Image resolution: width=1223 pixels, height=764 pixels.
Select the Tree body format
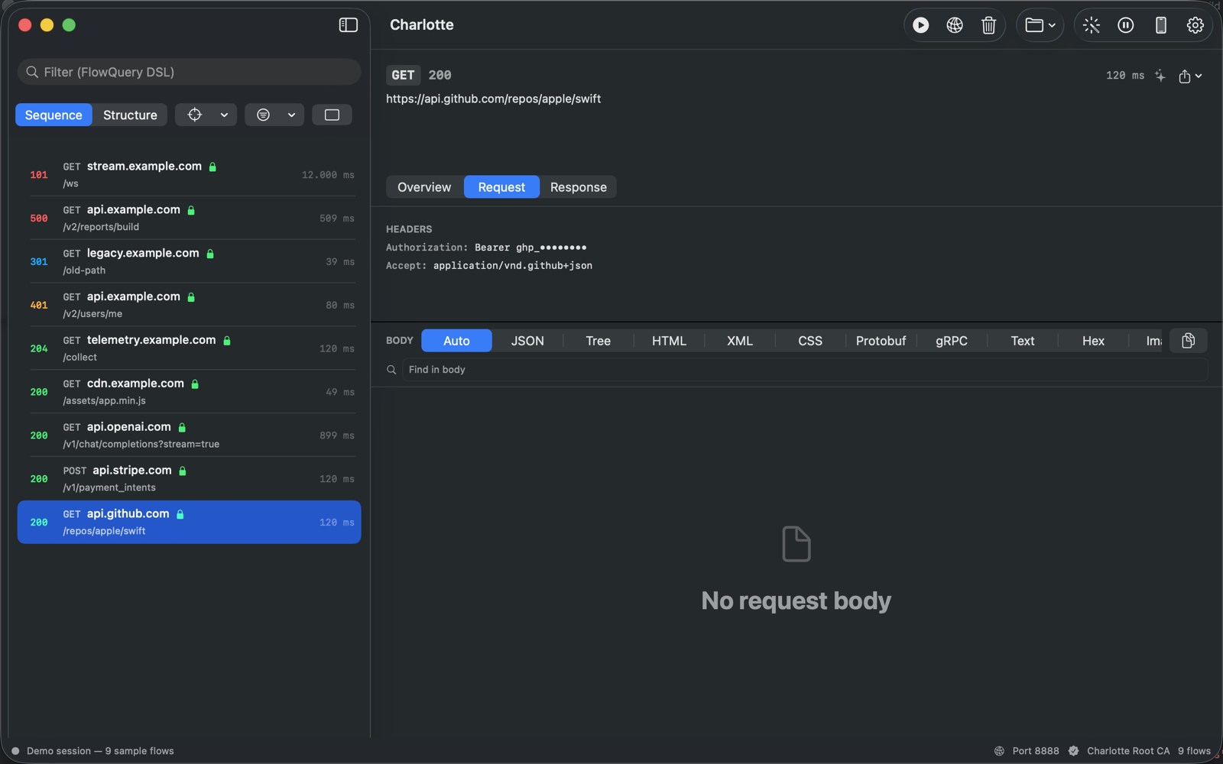tap(598, 341)
